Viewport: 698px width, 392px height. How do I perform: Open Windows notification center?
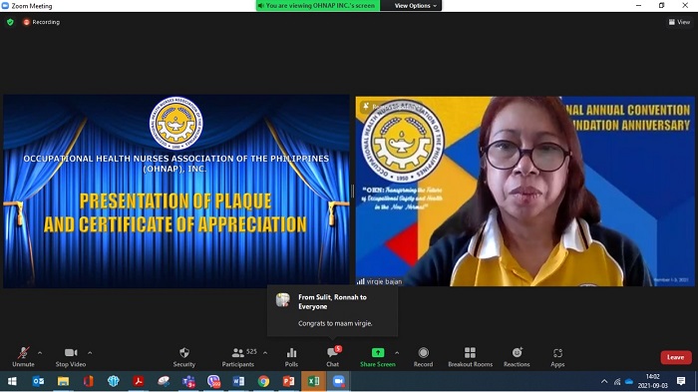click(681, 381)
